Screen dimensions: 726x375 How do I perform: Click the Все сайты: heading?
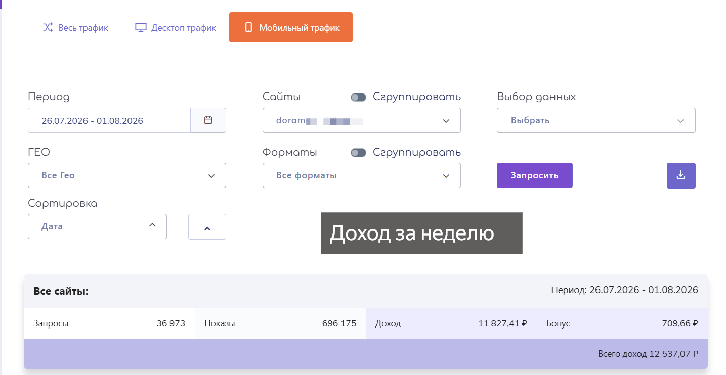tap(61, 291)
